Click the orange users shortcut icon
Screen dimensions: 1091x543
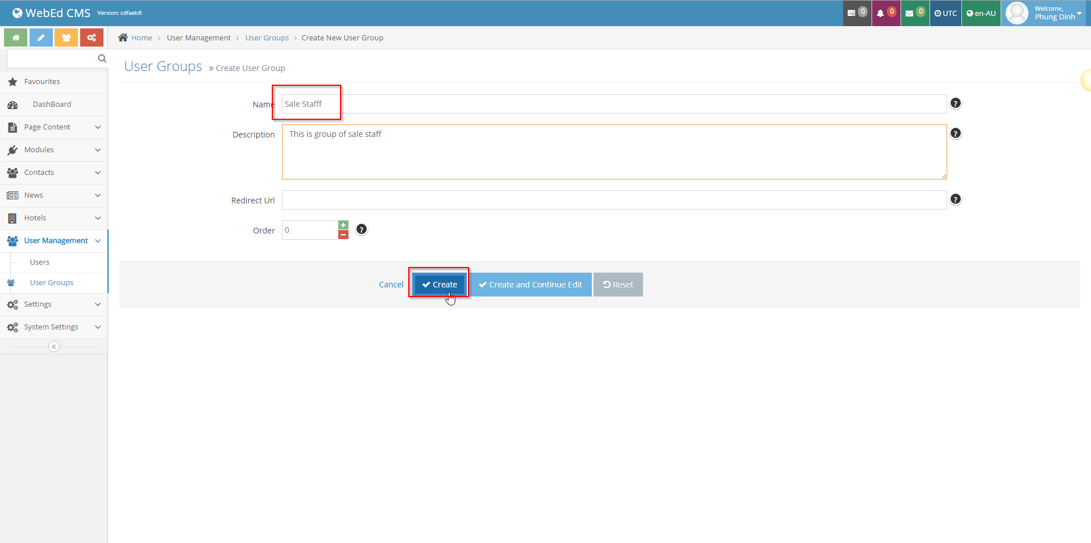point(66,38)
